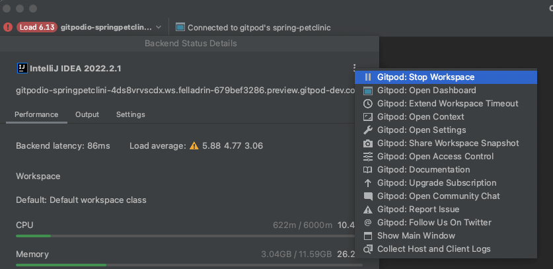The image size is (553, 269).
Task: Click the 622m / 6000m CPU value
Action: pos(303,225)
